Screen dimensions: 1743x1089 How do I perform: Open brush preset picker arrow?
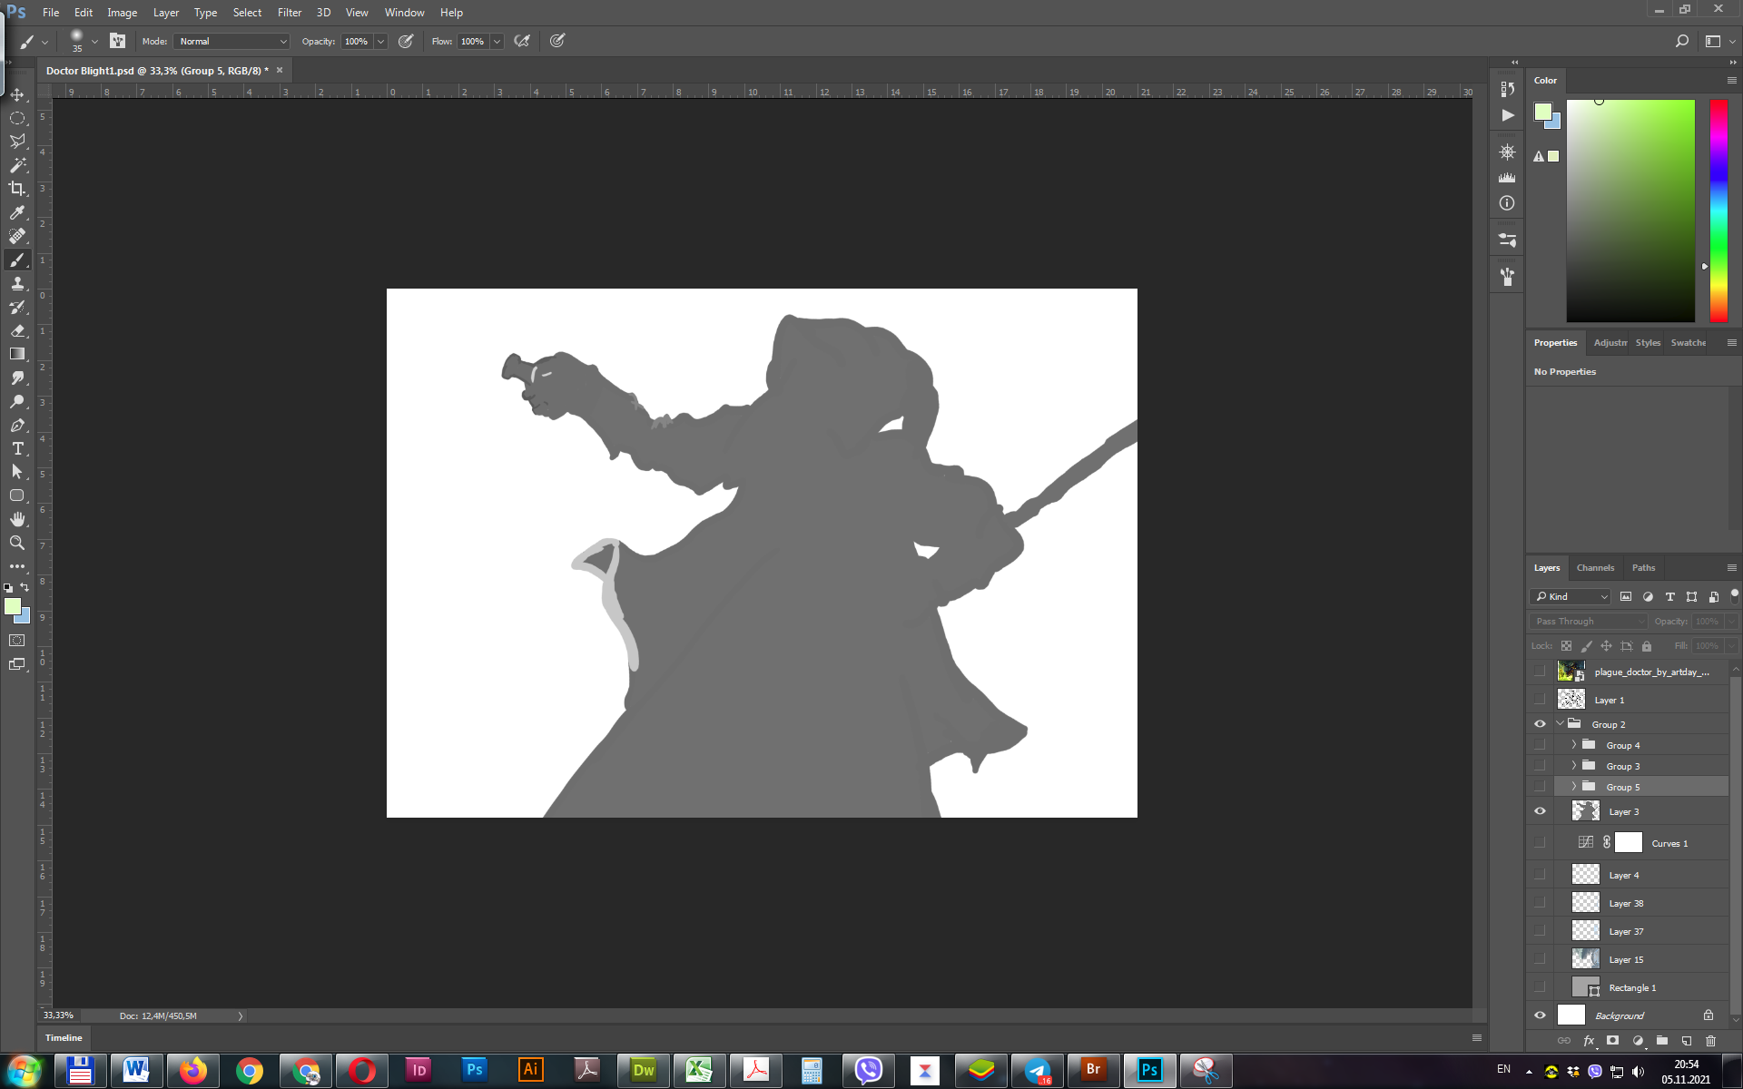point(94,41)
